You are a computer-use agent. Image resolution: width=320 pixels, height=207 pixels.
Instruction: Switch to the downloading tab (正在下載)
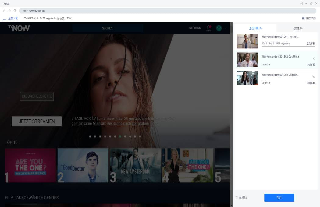tap(255, 28)
